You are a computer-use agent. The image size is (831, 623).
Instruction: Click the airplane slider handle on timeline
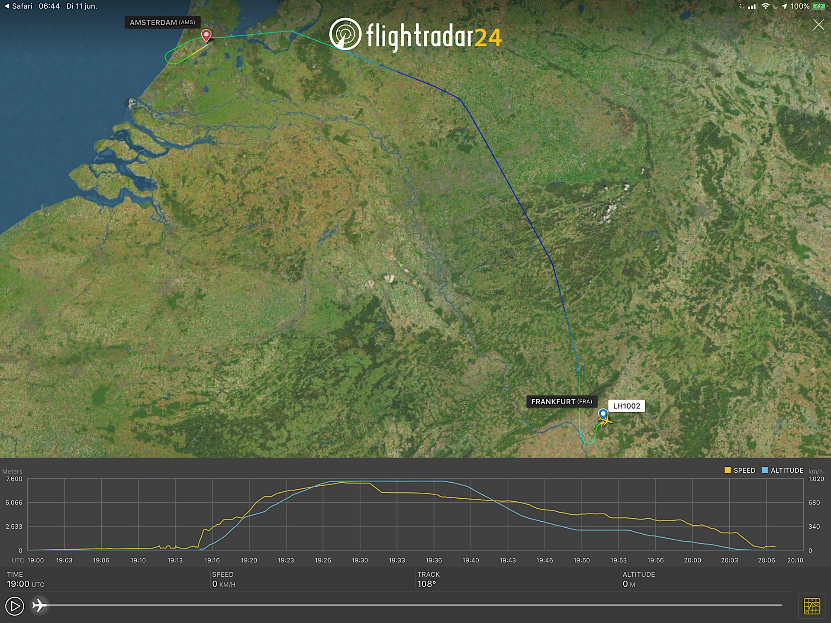tap(39, 605)
